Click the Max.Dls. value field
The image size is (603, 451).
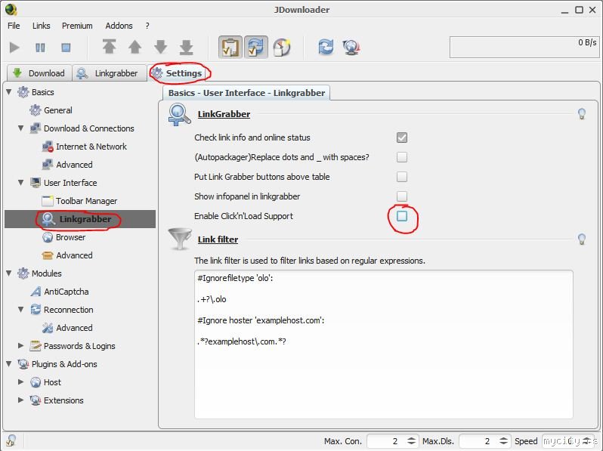(478, 441)
